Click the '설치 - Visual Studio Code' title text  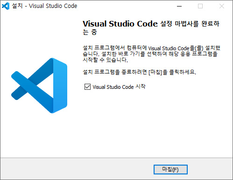click(44, 6)
